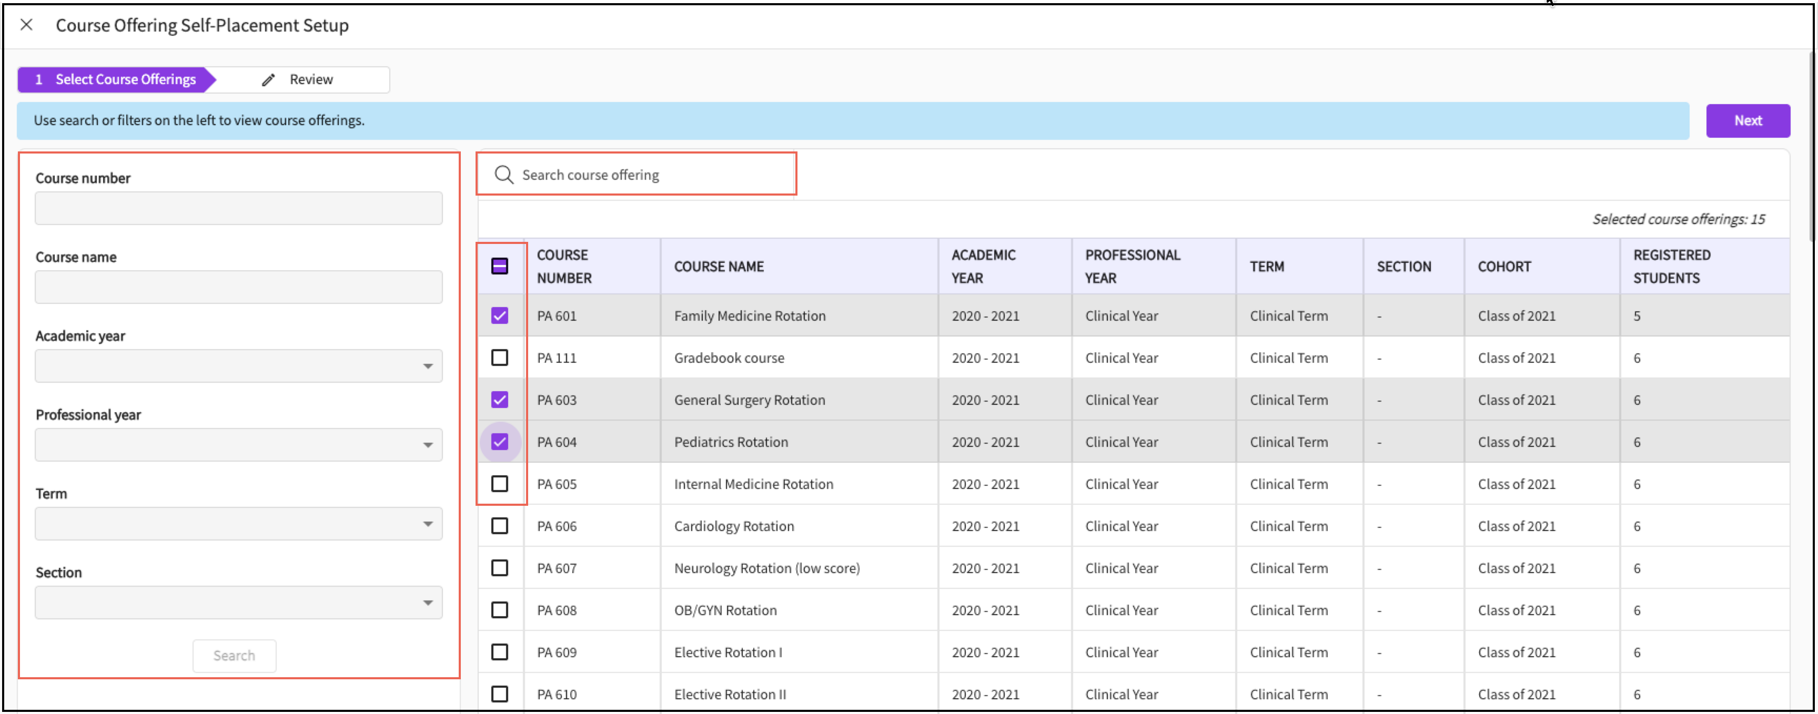This screenshot has width=1818, height=714.
Task: Click the purple Next button
Action: (1748, 120)
